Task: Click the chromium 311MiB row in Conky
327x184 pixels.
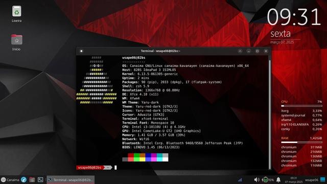Action: pos(301,147)
